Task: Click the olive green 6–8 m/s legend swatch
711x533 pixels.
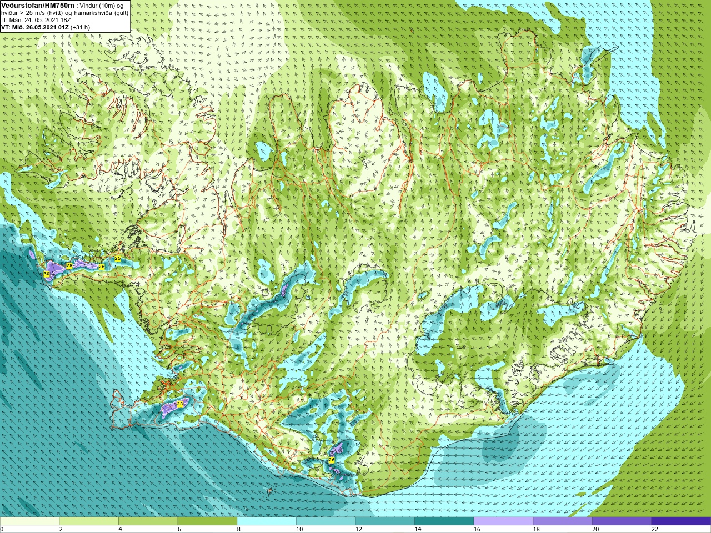Action: [x=207, y=521]
